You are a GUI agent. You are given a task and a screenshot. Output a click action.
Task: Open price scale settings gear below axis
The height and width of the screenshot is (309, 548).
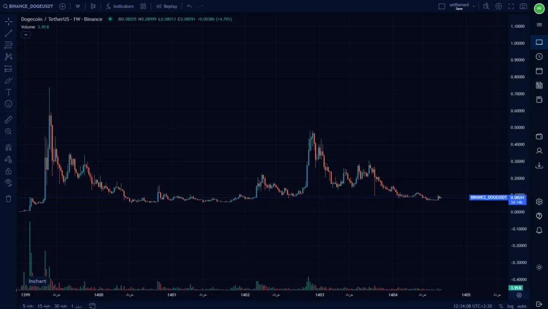(519, 295)
